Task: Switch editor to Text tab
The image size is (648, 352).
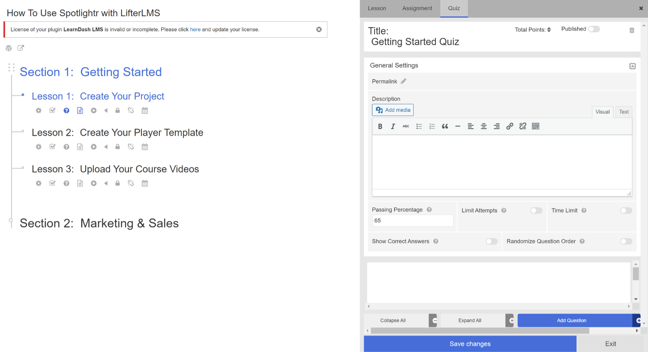Action: (x=624, y=112)
